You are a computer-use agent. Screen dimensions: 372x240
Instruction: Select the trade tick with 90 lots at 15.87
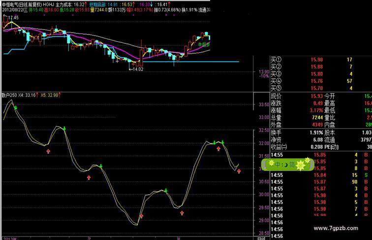coord(321,182)
